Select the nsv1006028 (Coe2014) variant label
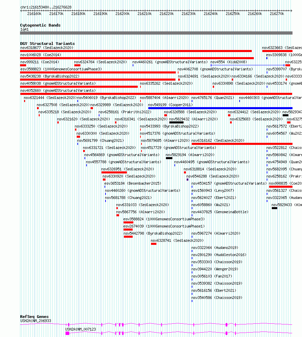Screen dimensions: 302x337 [x=41, y=55]
